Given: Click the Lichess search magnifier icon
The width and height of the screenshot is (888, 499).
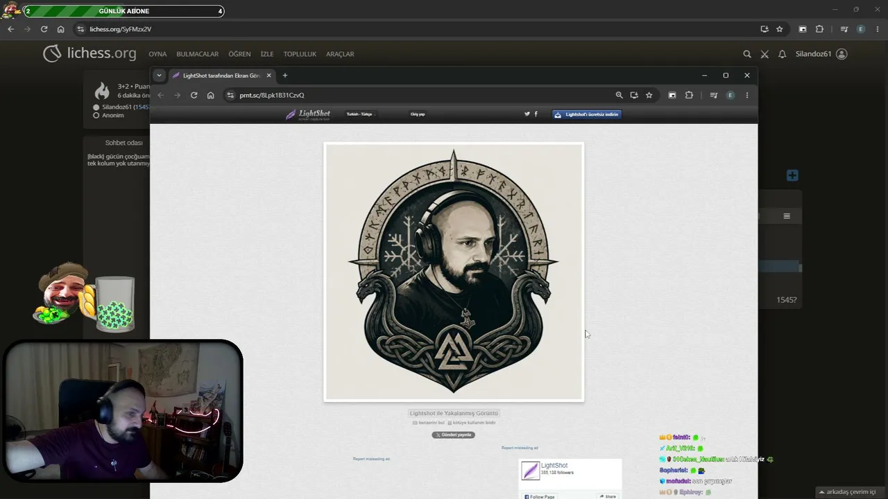Looking at the screenshot, I should pyautogui.click(x=747, y=54).
